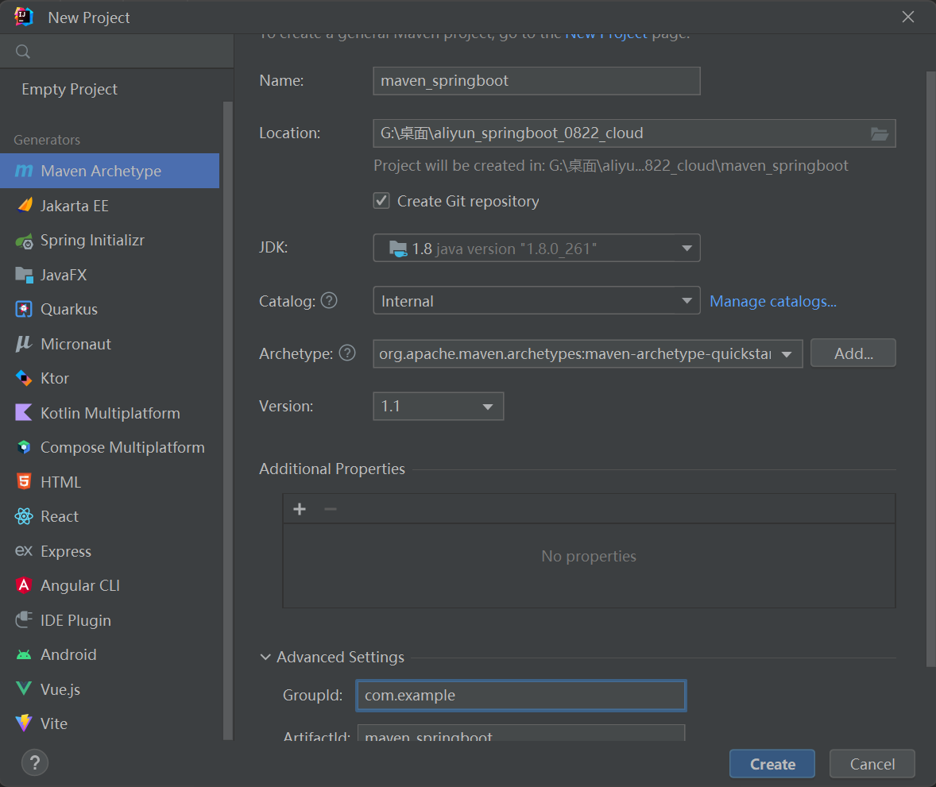The width and height of the screenshot is (936, 787).
Task: Click the Cancel button
Action: click(x=872, y=764)
